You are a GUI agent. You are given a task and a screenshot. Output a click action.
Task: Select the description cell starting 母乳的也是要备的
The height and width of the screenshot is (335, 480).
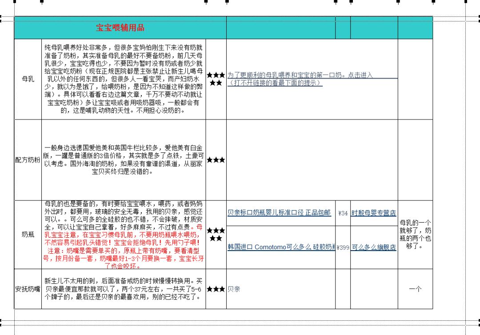[124, 235]
